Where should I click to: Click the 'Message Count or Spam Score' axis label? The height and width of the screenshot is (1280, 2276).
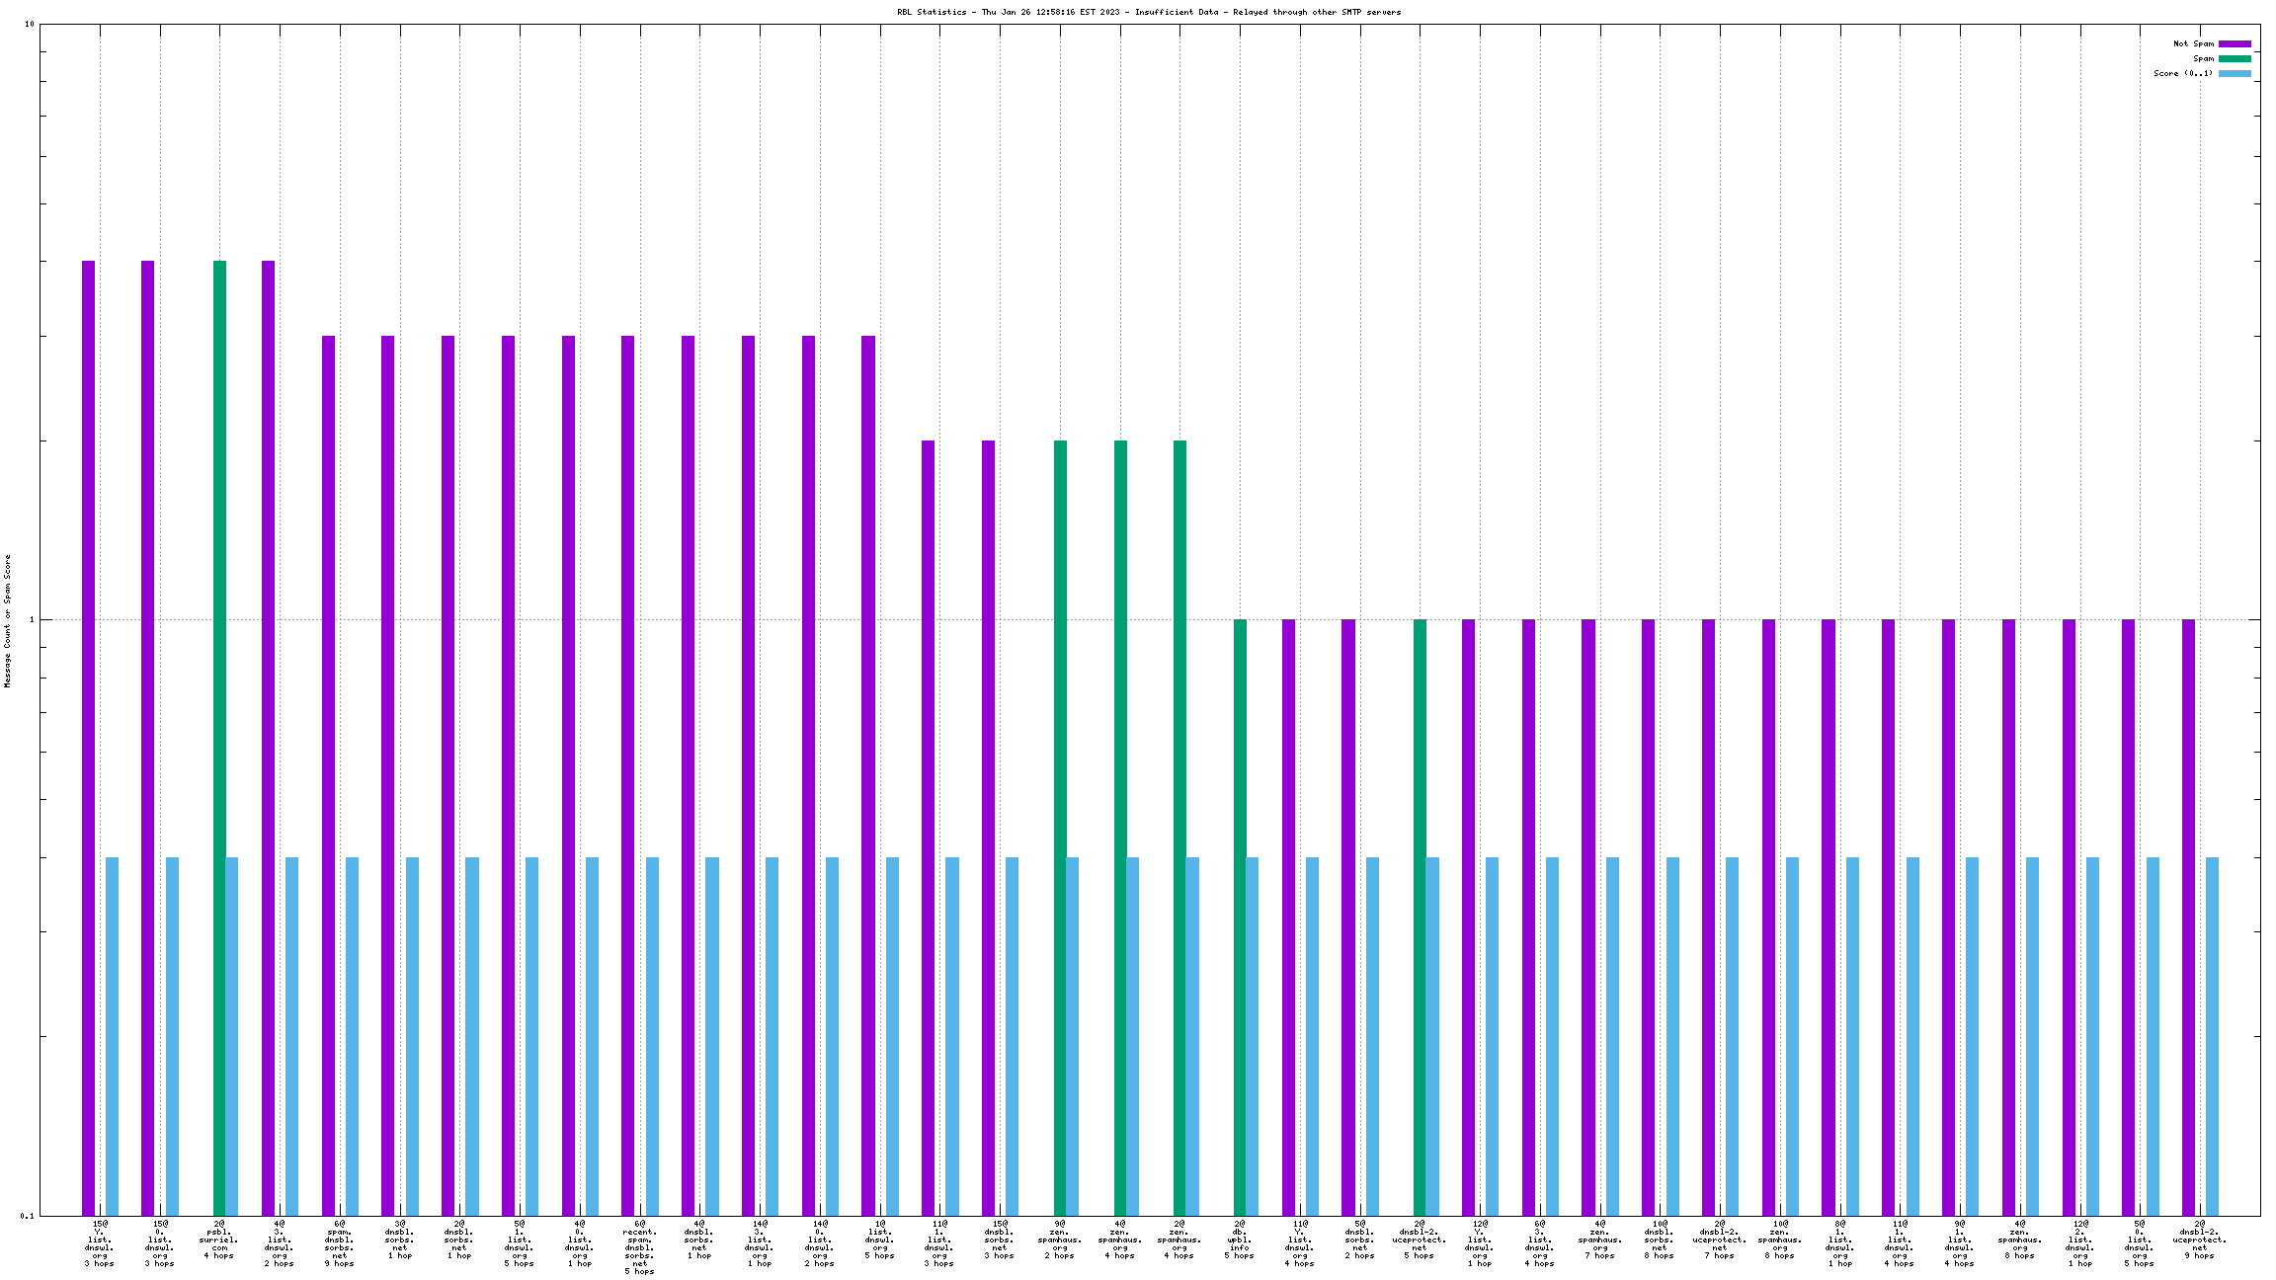8,620
